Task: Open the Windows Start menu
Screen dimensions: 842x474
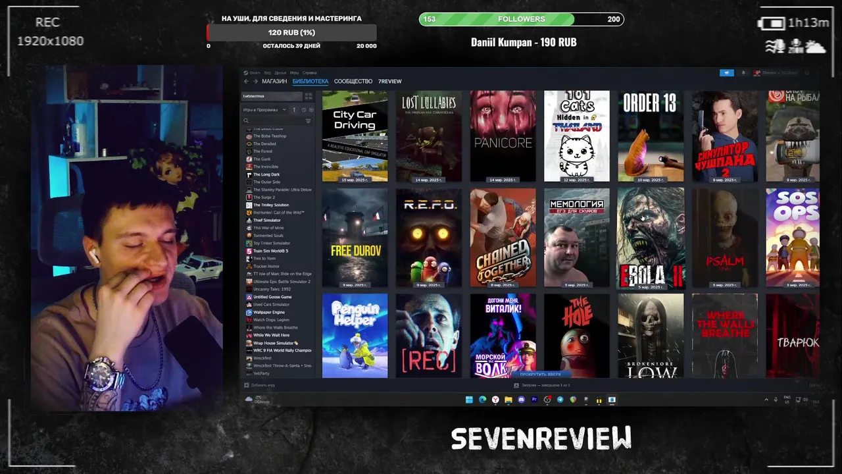Action: [x=469, y=400]
